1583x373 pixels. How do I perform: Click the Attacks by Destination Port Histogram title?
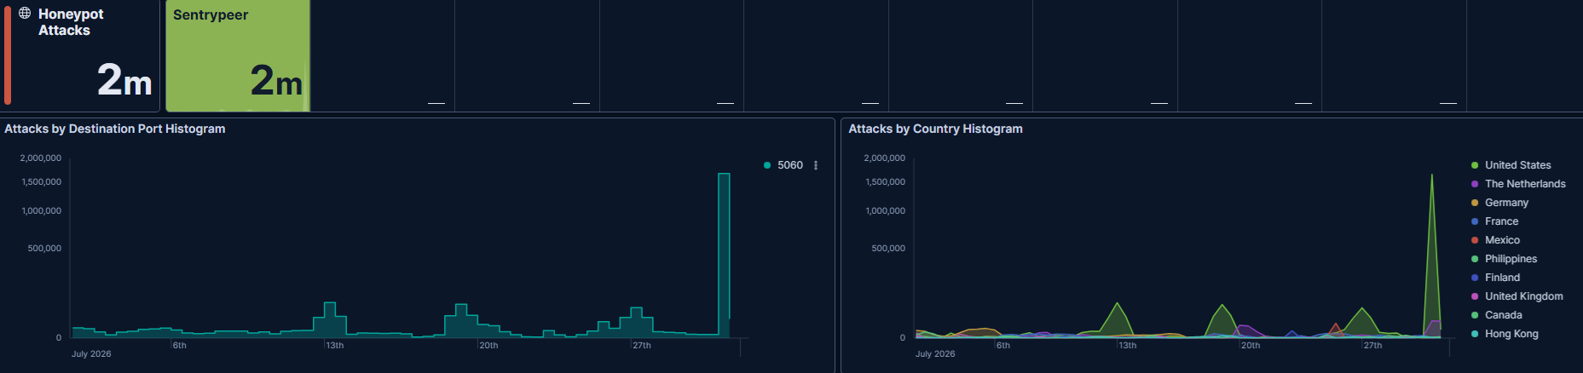pyautogui.click(x=115, y=129)
